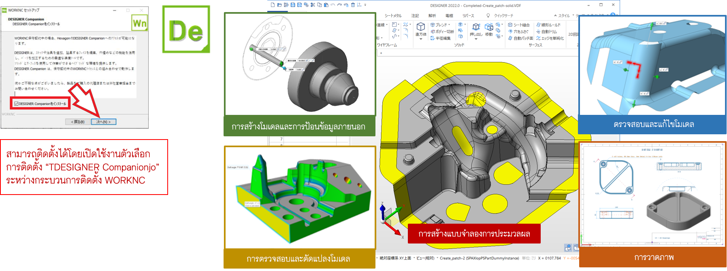This screenshot has height=271, width=727.
Task: Click the green De DESIGNER logo
Action: tap(186, 29)
